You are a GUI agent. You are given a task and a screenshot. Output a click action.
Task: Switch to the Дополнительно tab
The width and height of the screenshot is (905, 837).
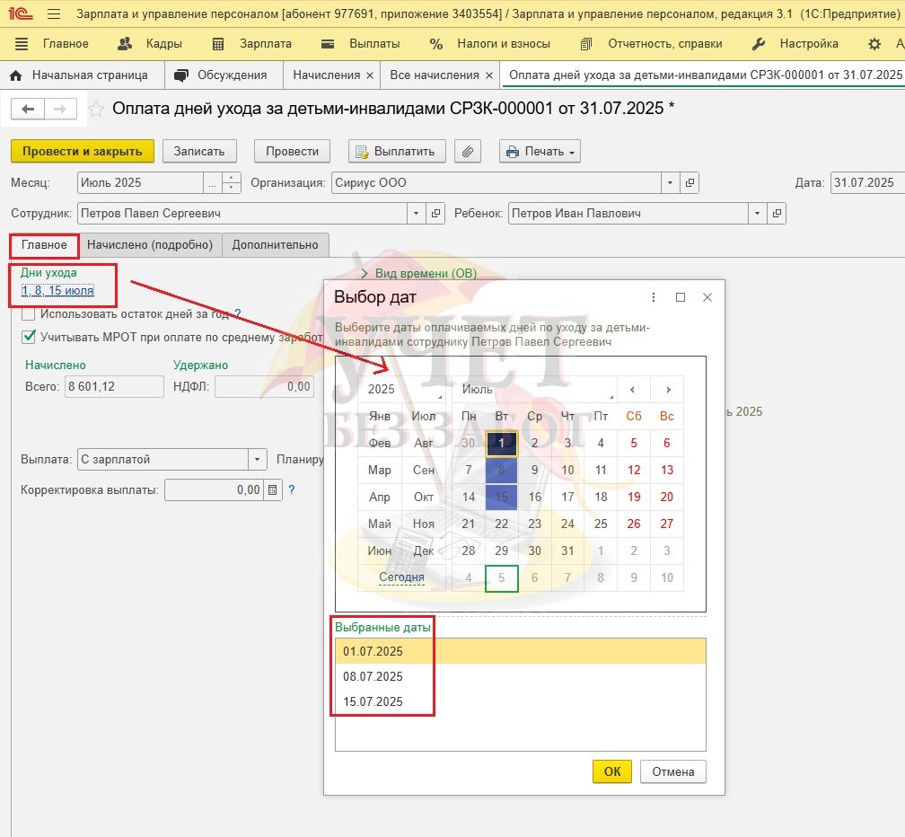276,245
